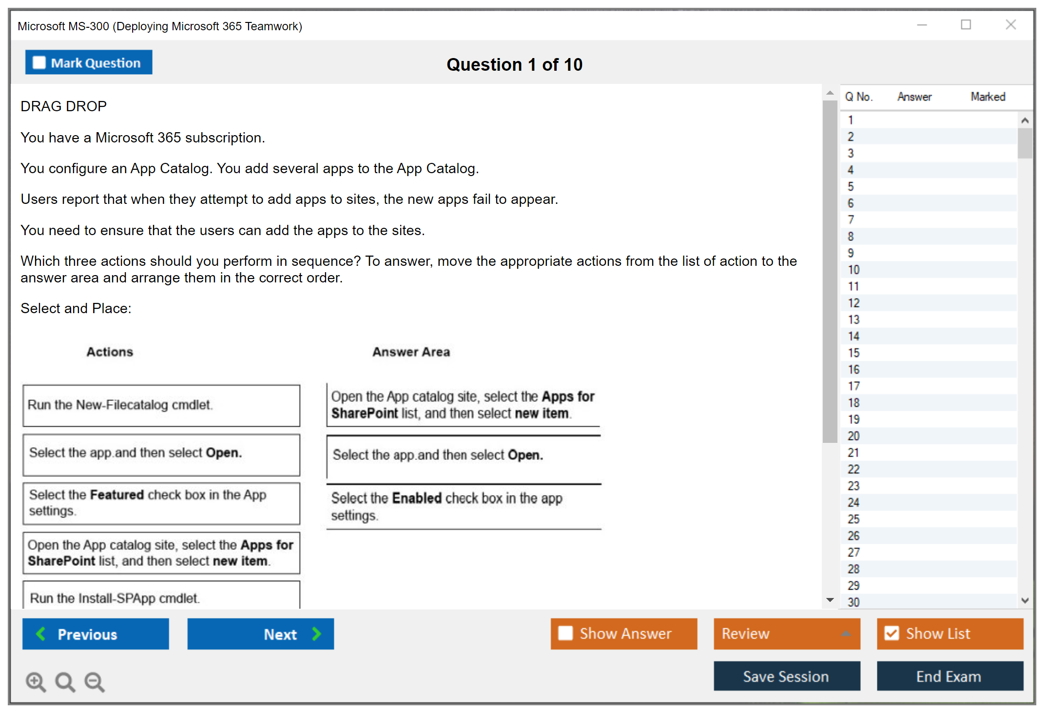
Task: Expand the Review dropdown arrow
Action: 846,633
